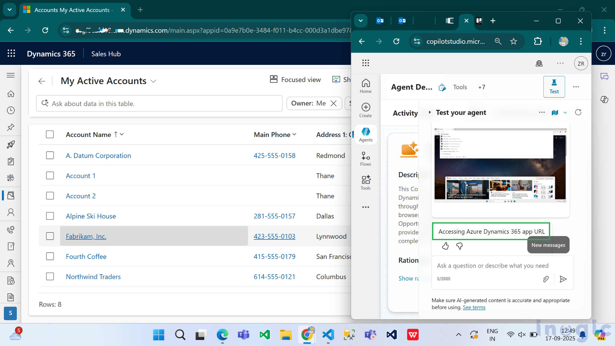
Task: Go back with arrow beside My Active Accounts
Action: [42, 81]
